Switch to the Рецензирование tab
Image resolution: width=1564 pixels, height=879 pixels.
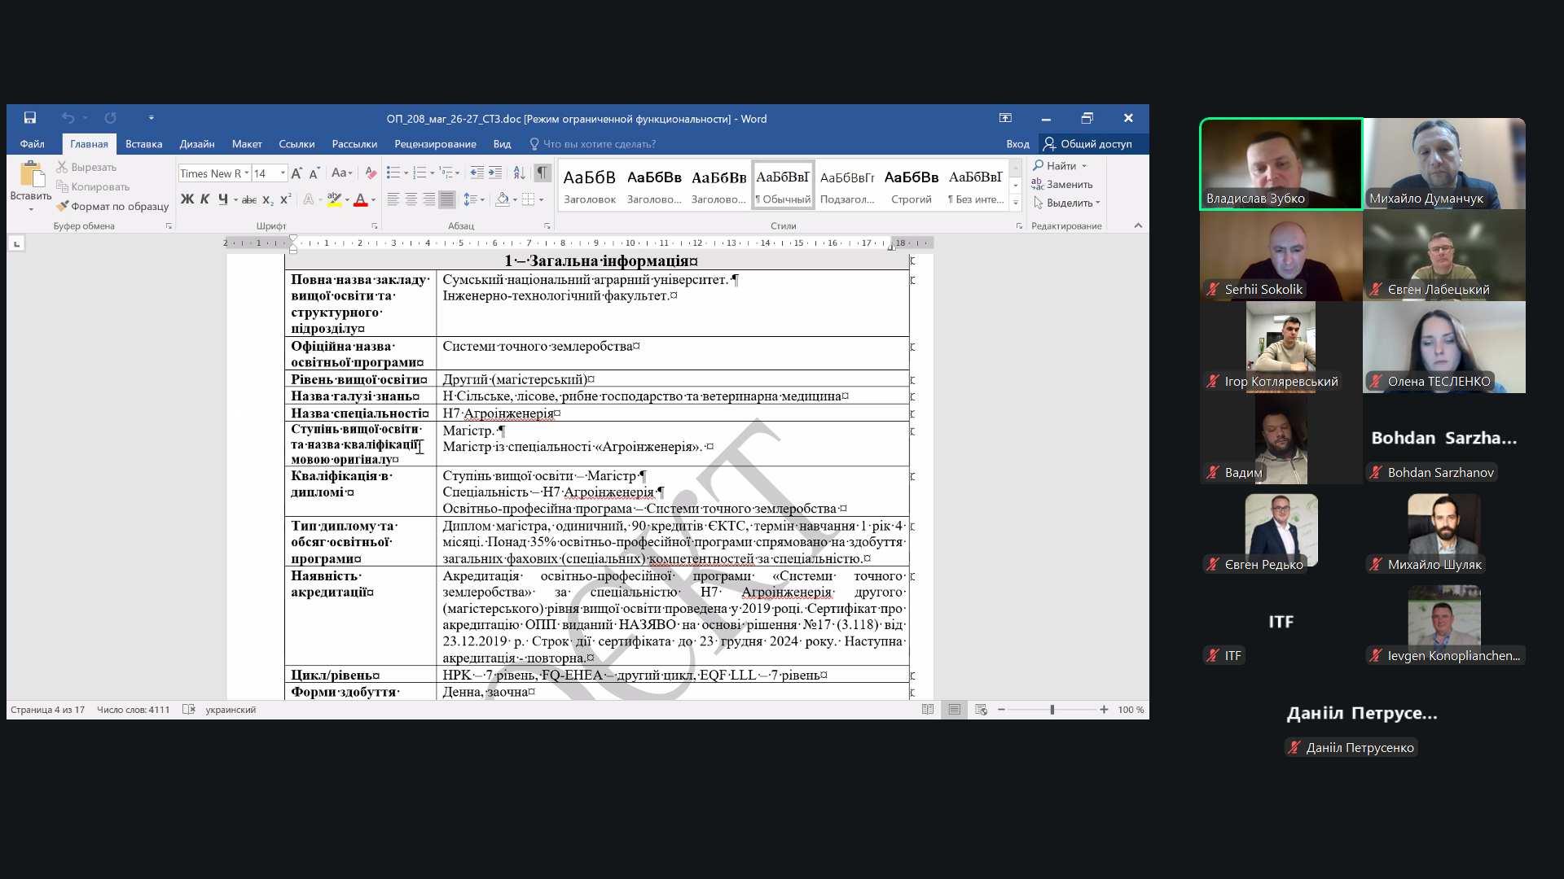pyautogui.click(x=435, y=144)
